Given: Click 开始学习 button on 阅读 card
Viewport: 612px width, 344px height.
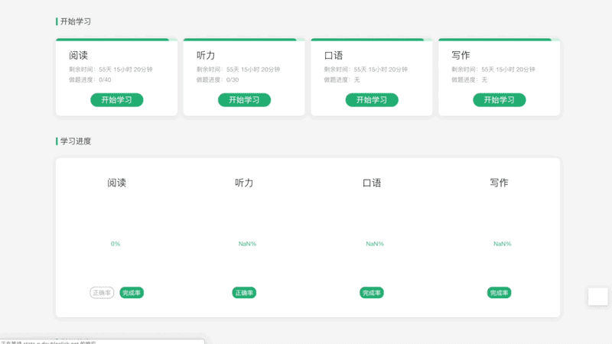Looking at the screenshot, I should (x=116, y=100).
